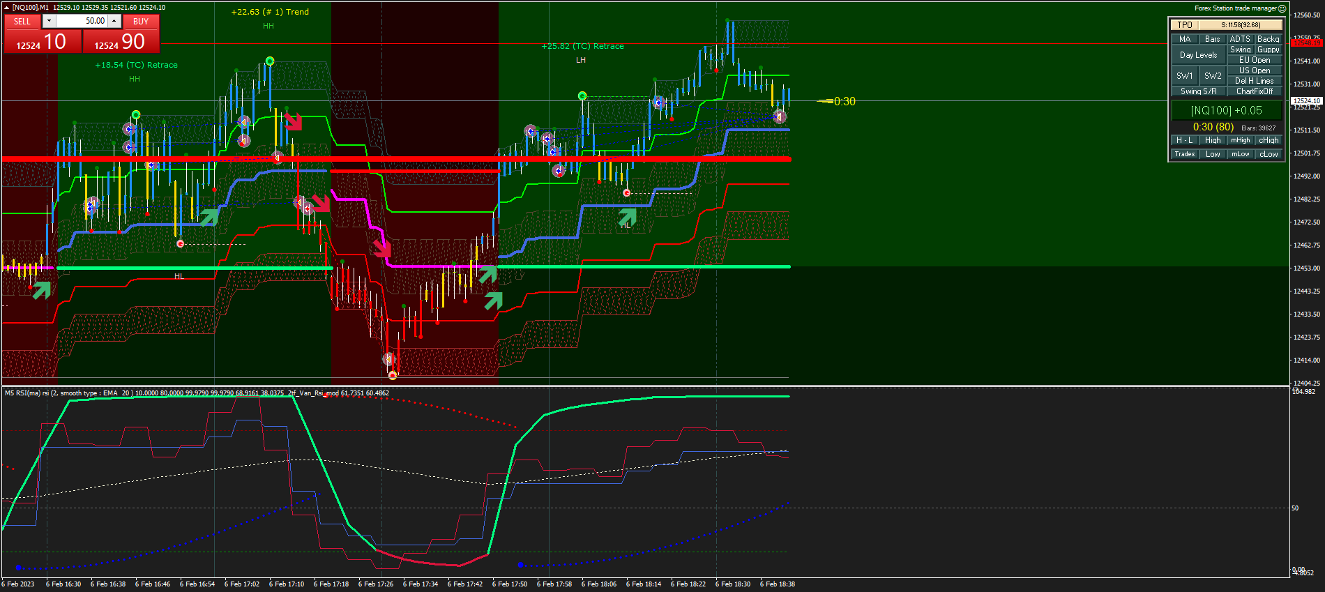The height and width of the screenshot is (592, 1325).
Task: Click the Low button
Action: coord(1213,154)
